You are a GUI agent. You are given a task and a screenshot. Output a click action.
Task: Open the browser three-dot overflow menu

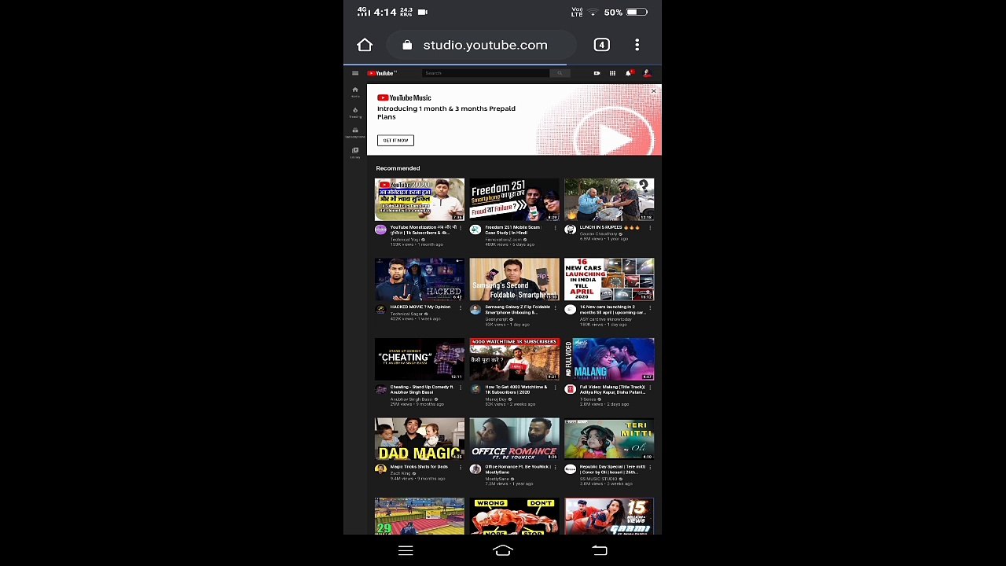pos(637,45)
